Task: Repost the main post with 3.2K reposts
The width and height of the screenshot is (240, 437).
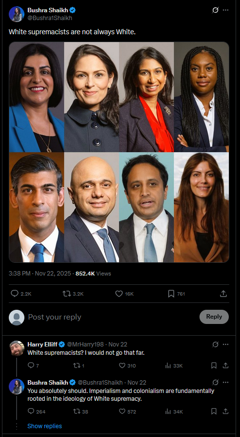Action: tap(67, 294)
